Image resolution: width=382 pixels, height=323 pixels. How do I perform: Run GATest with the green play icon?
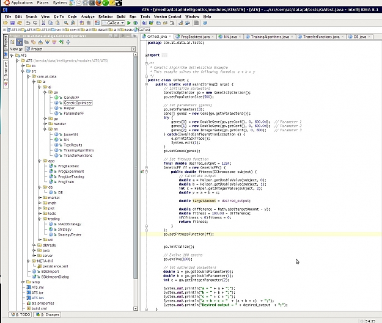[x=129, y=23]
